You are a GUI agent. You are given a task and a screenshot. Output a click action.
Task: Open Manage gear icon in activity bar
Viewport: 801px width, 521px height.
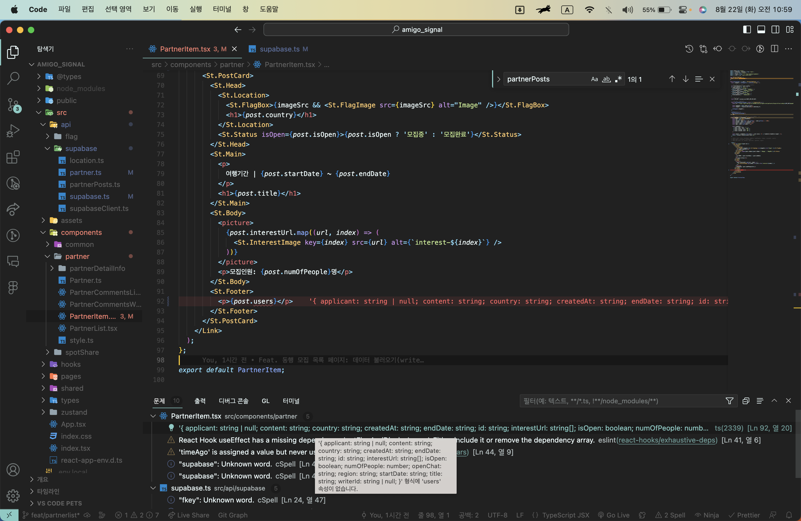coord(13,495)
